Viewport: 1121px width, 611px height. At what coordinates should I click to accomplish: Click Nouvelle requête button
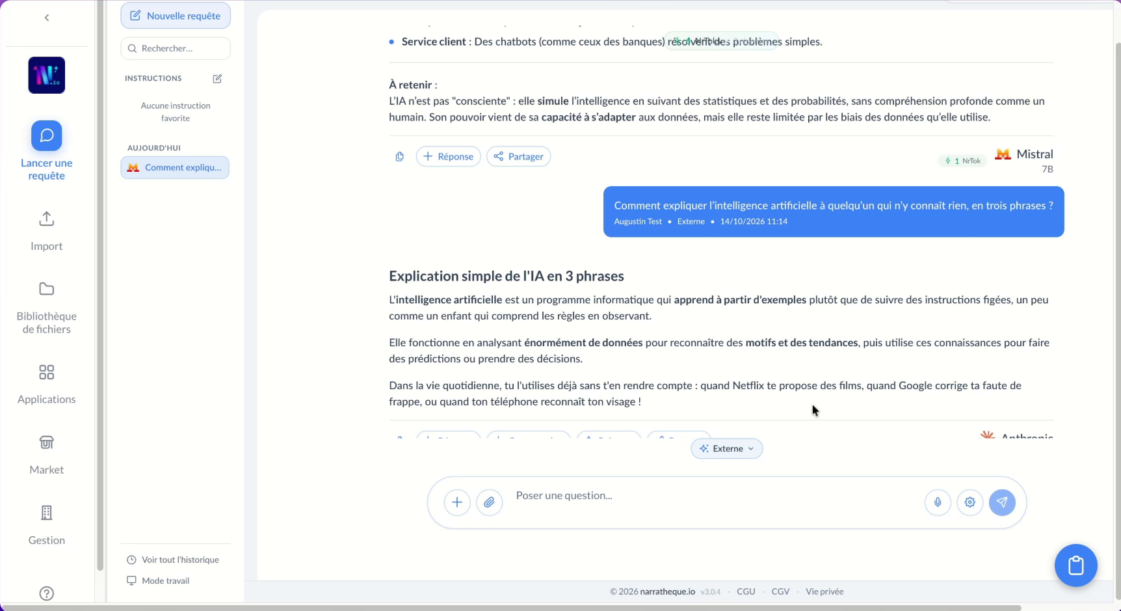(176, 16)
